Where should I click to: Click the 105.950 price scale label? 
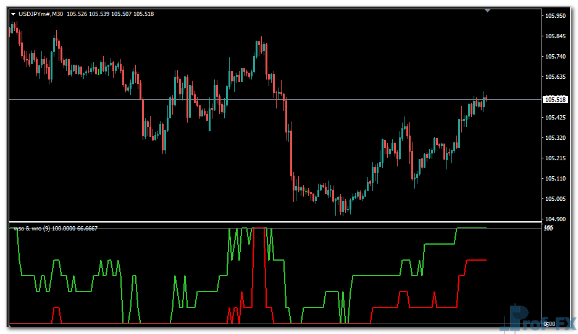click(x=556, y=16)
